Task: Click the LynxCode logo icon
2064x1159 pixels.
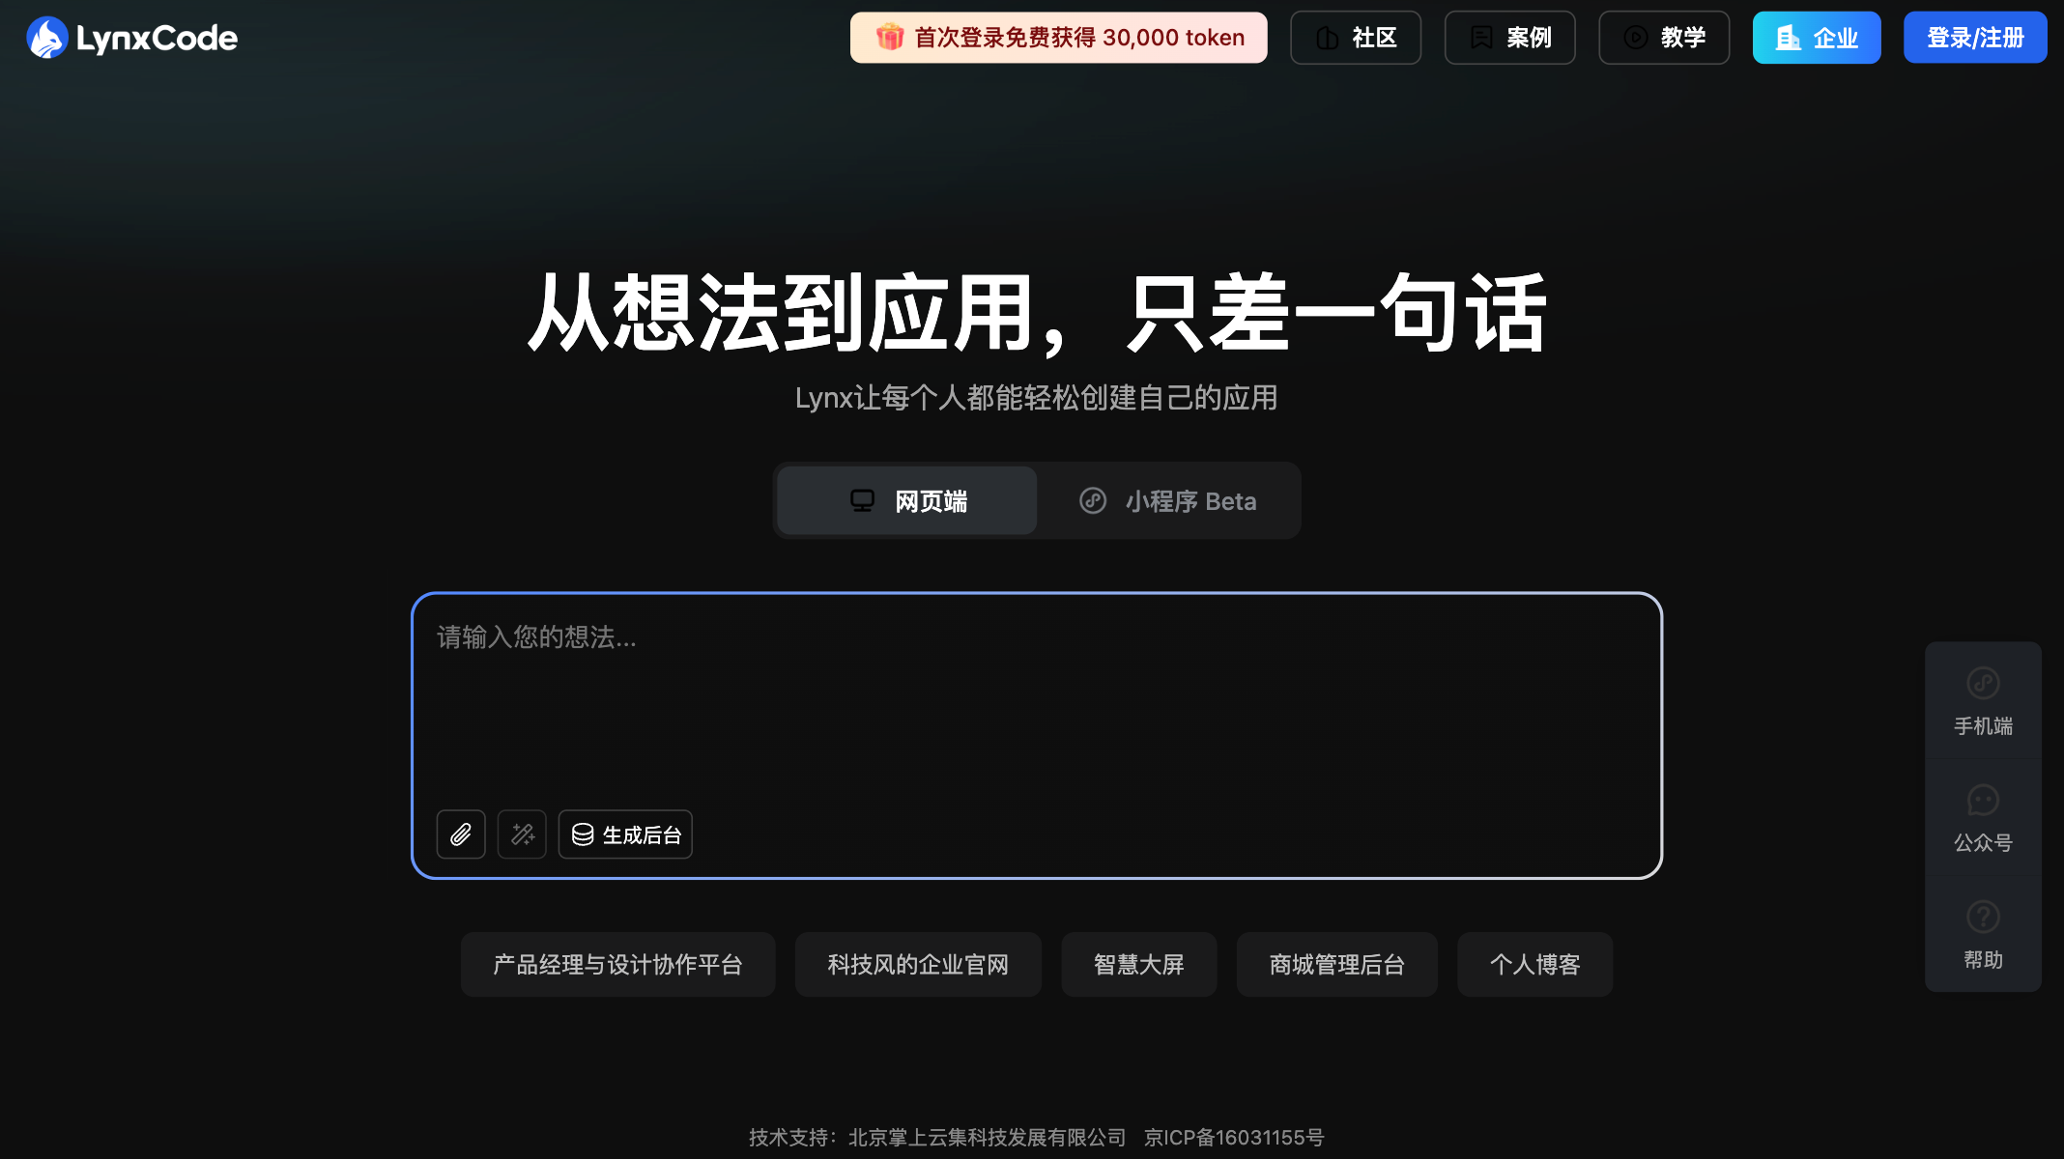Action: click(46, 38)
